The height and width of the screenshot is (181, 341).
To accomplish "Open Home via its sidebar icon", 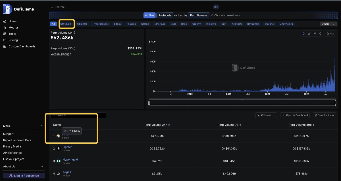I will coord(5,21).
